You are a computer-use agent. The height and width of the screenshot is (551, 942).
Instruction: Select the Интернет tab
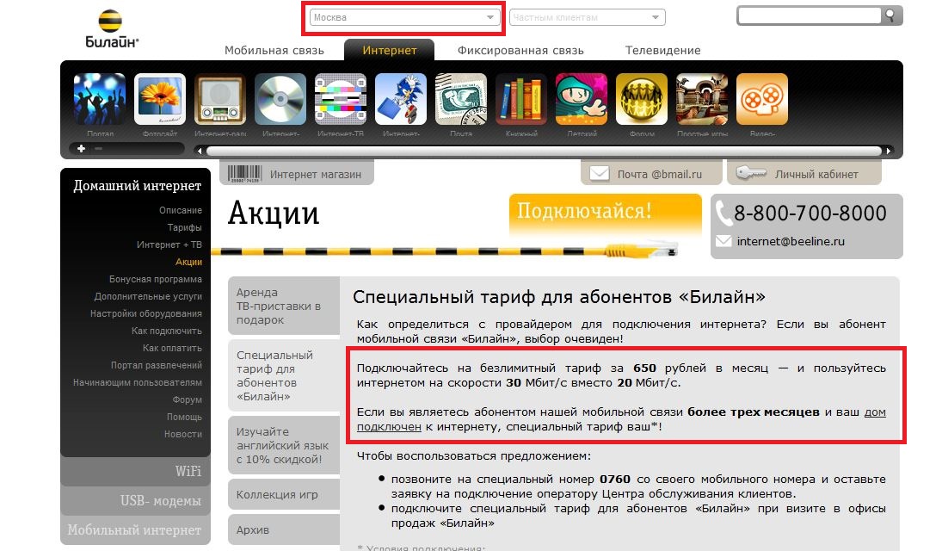click(x=390, y=51)
